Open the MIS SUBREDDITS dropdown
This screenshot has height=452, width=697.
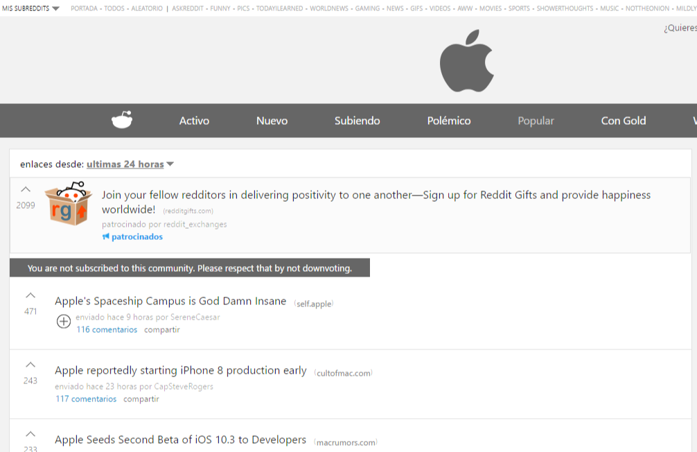30,8
